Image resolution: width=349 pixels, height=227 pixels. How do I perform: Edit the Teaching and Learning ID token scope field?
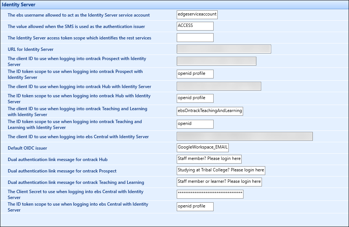[195, 124]
